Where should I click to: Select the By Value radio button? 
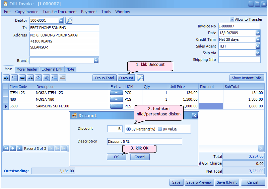tap(160, 129)
